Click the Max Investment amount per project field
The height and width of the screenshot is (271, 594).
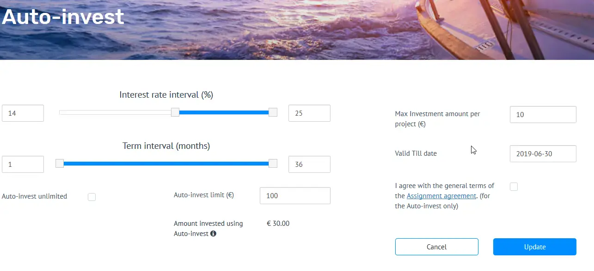pos(543,115)
